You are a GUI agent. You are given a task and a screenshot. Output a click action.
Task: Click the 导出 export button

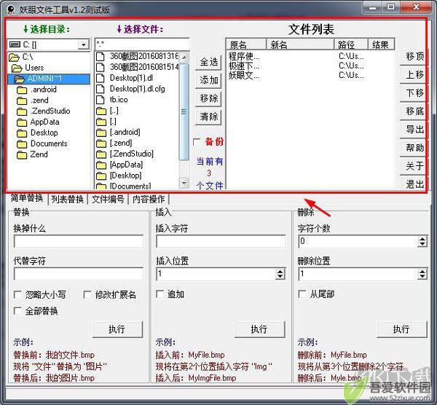(x=413, y=130)
